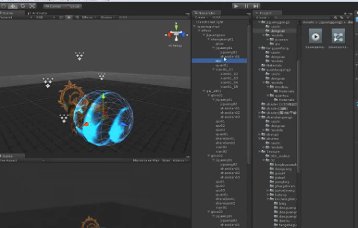Toggle scene audio speaker icon
The width and height of the screenshot is (358, 228).
click(77, 18)
